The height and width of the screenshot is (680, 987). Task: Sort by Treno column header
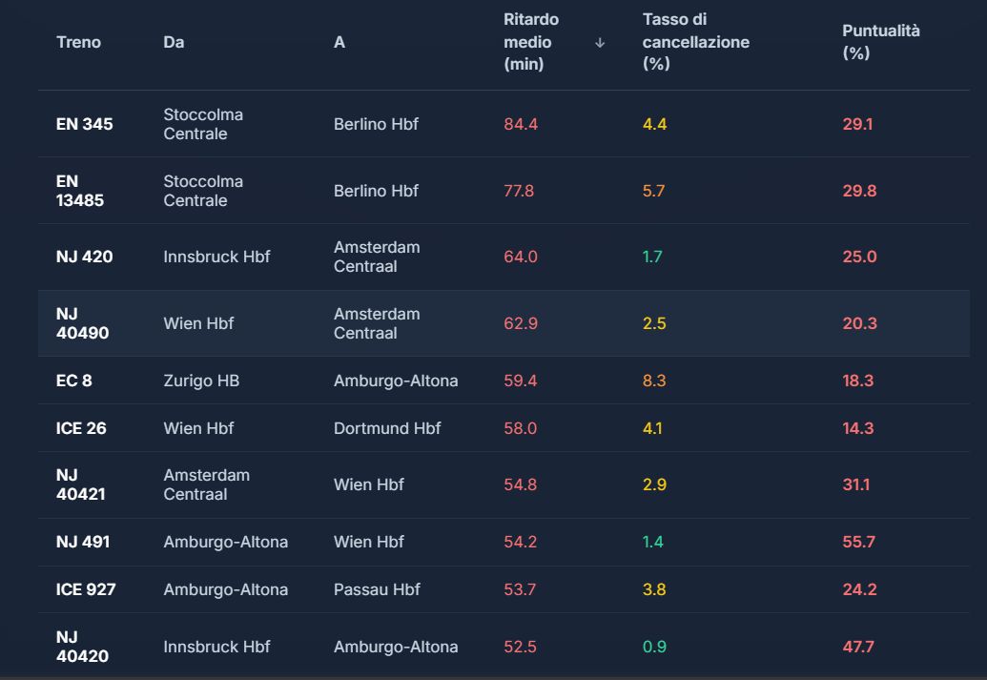point(78,42)
